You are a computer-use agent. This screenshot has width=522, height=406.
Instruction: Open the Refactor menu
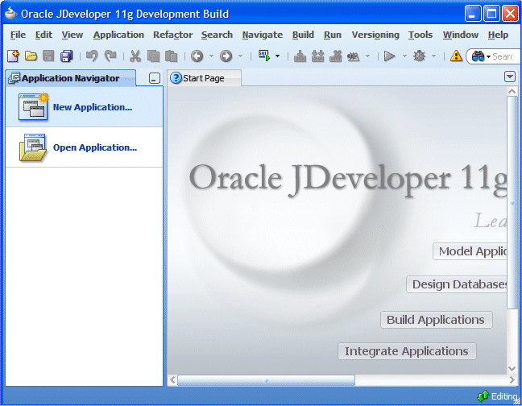172,35
